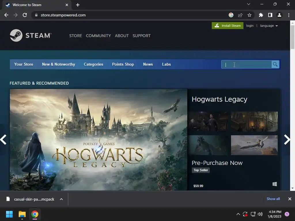Click the Top Seller tag
295x221 pixels.
(201, 170)
